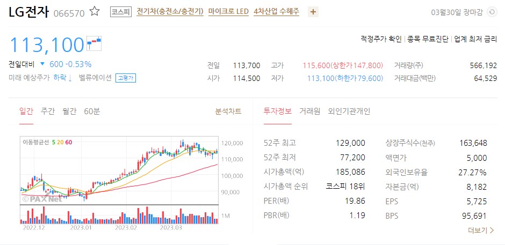The height and width of the screenshot is (245, 505).
Task: Click the 전일 value 113,700
Action: [x=247, y=65]
